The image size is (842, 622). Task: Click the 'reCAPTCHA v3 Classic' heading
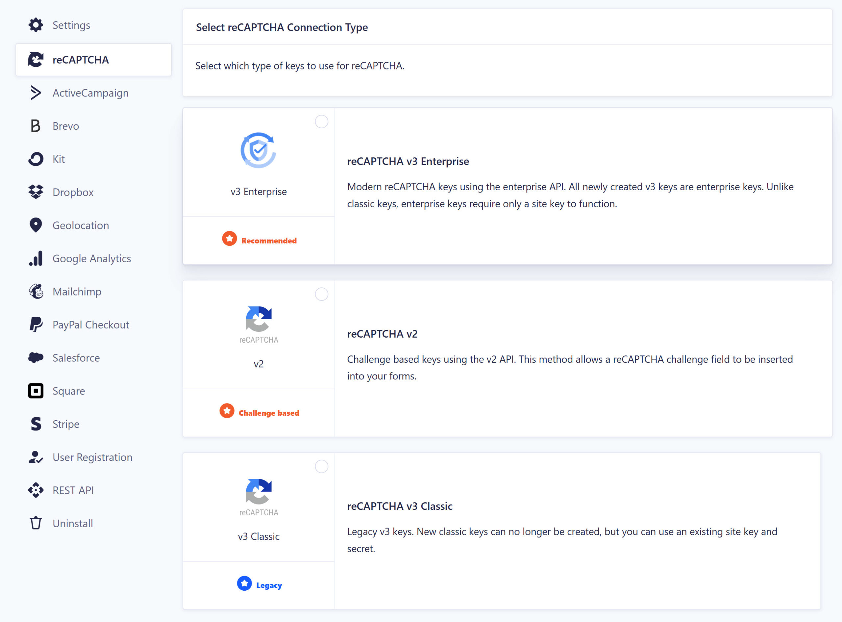[400, 506]
